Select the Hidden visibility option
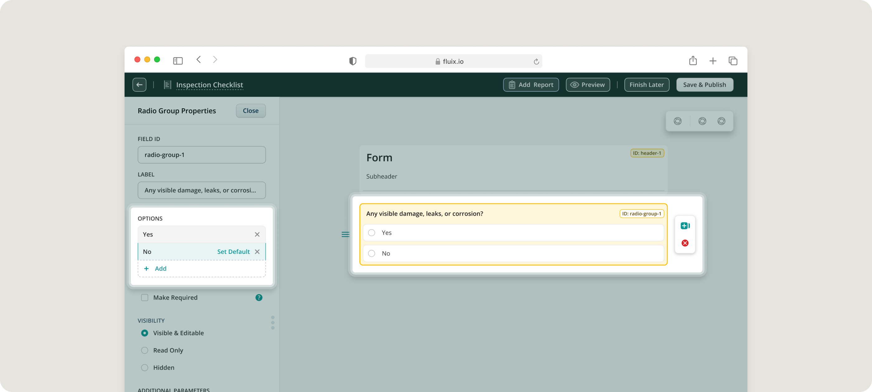Viewport: 872px width, 392px height. point(145,368)
